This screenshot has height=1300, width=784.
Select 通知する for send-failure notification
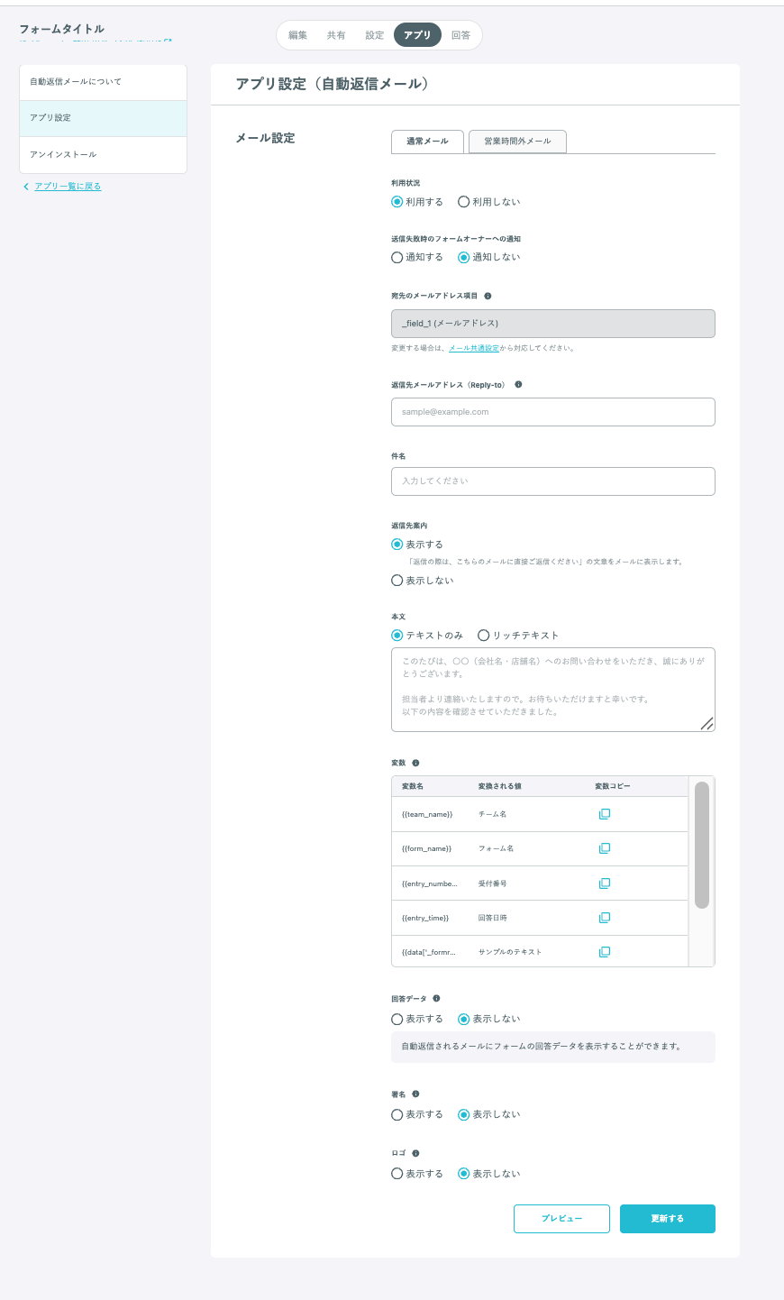397,258
